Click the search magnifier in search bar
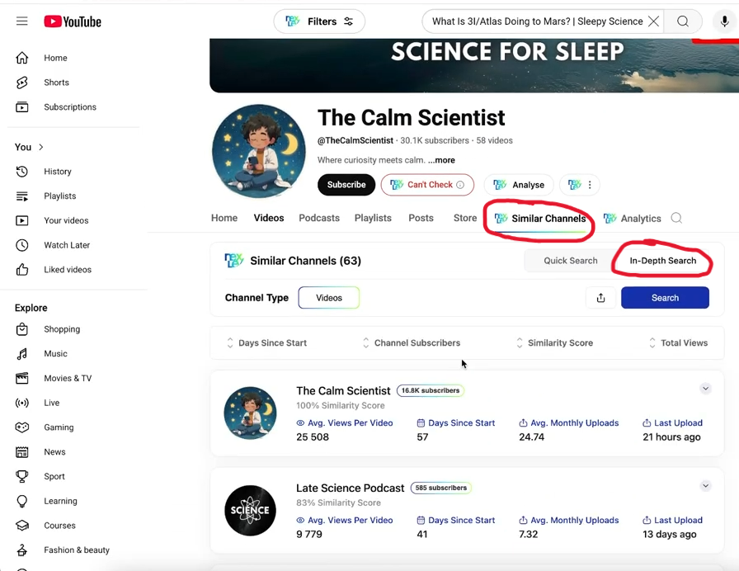The height and width of the screenshot is (571, 739). point(683,21)
